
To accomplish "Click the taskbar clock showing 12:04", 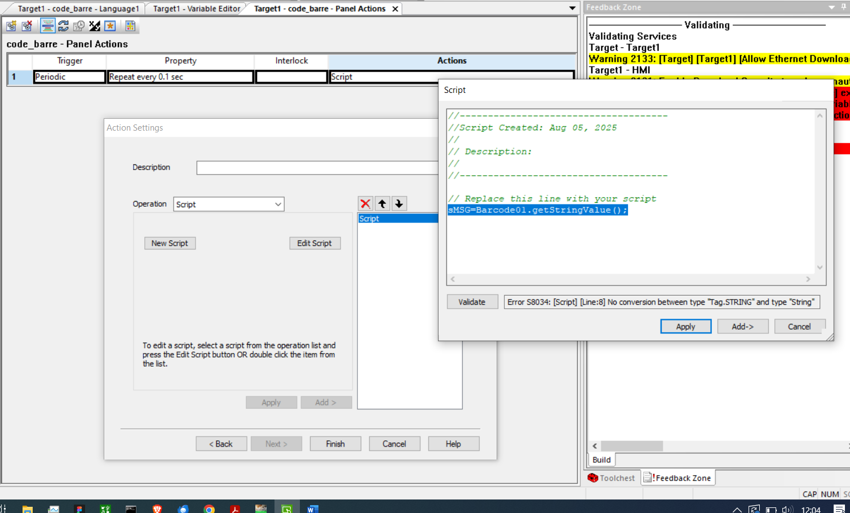I will point(811,509).
